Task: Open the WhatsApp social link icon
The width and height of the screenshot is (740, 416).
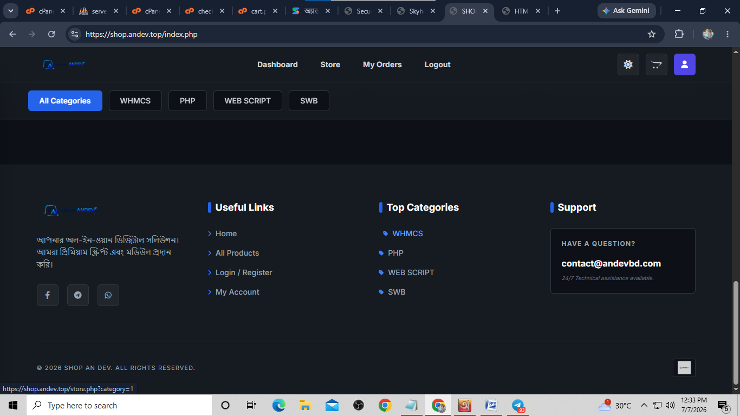Action: (108, 295)
